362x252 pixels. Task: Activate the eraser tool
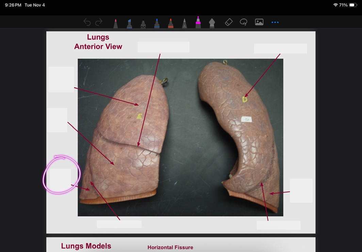pos(229,22)
